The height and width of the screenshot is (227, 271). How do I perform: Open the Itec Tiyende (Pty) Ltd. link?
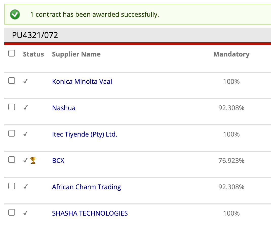(85, 134)
